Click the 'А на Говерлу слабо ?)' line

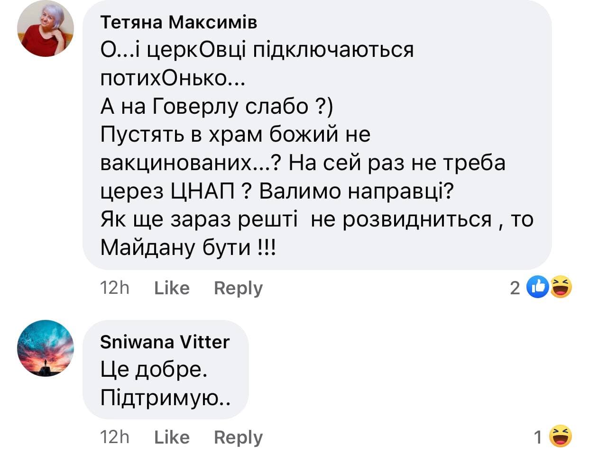217,106
